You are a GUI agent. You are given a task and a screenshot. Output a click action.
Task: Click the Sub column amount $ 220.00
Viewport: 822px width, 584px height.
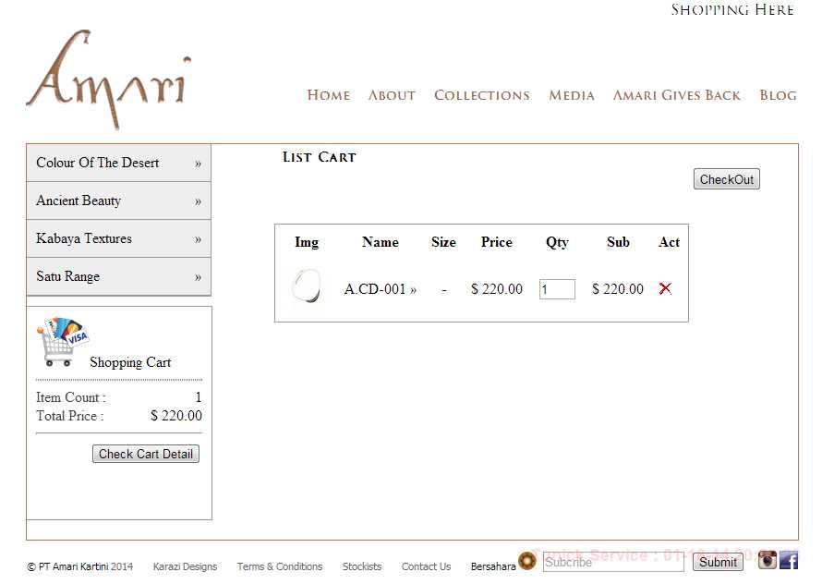click(618, 289)
